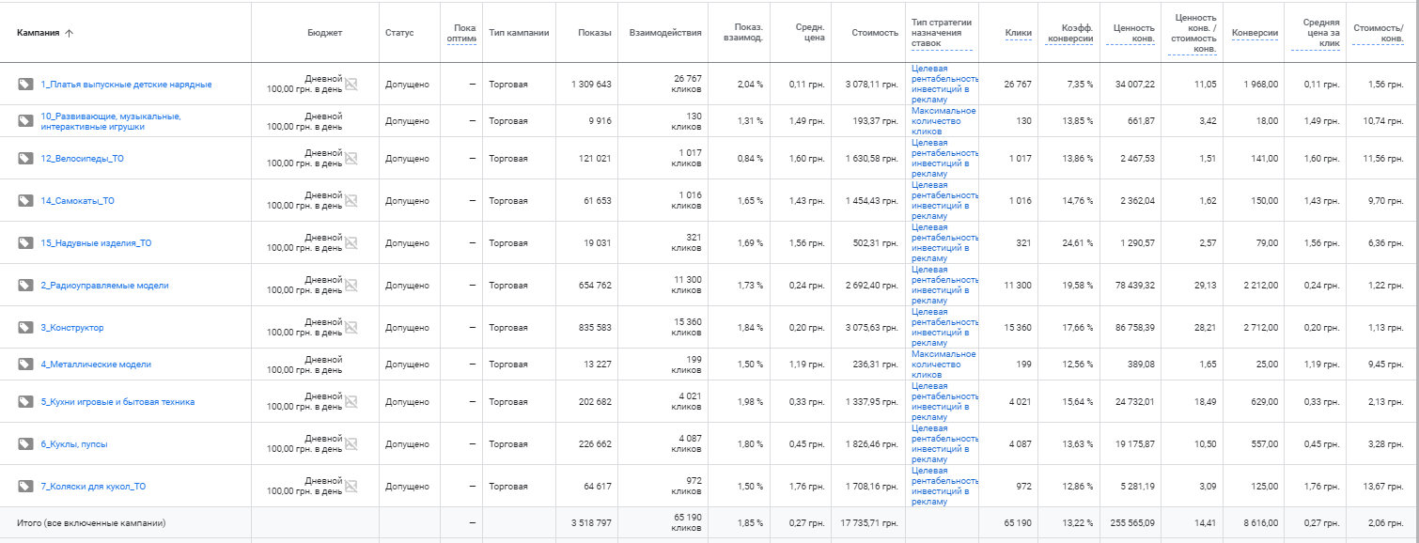This screenshot has width=1419, height=543.
Task: Sort by the Показ. взаимод. column header
Action: [743, 33]
